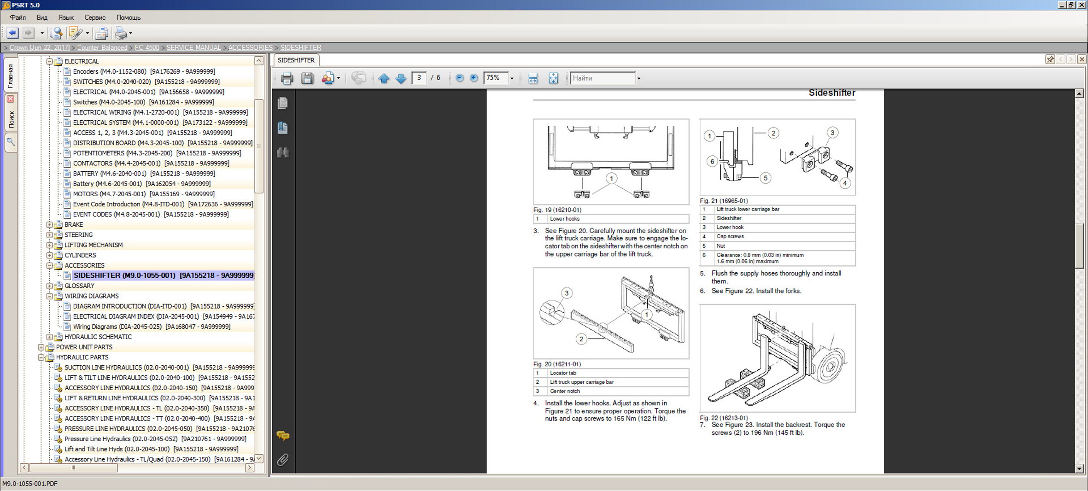Image resolution: width=1088 pixels, height=491 pixels.
Task: Click the Найти search field
Action: tap(602, 78)
